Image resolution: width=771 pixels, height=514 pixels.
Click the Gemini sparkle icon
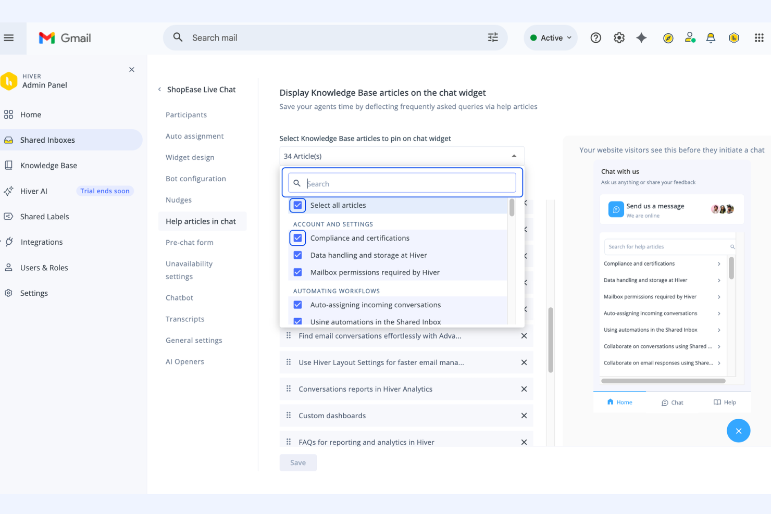tap(641, 37)
